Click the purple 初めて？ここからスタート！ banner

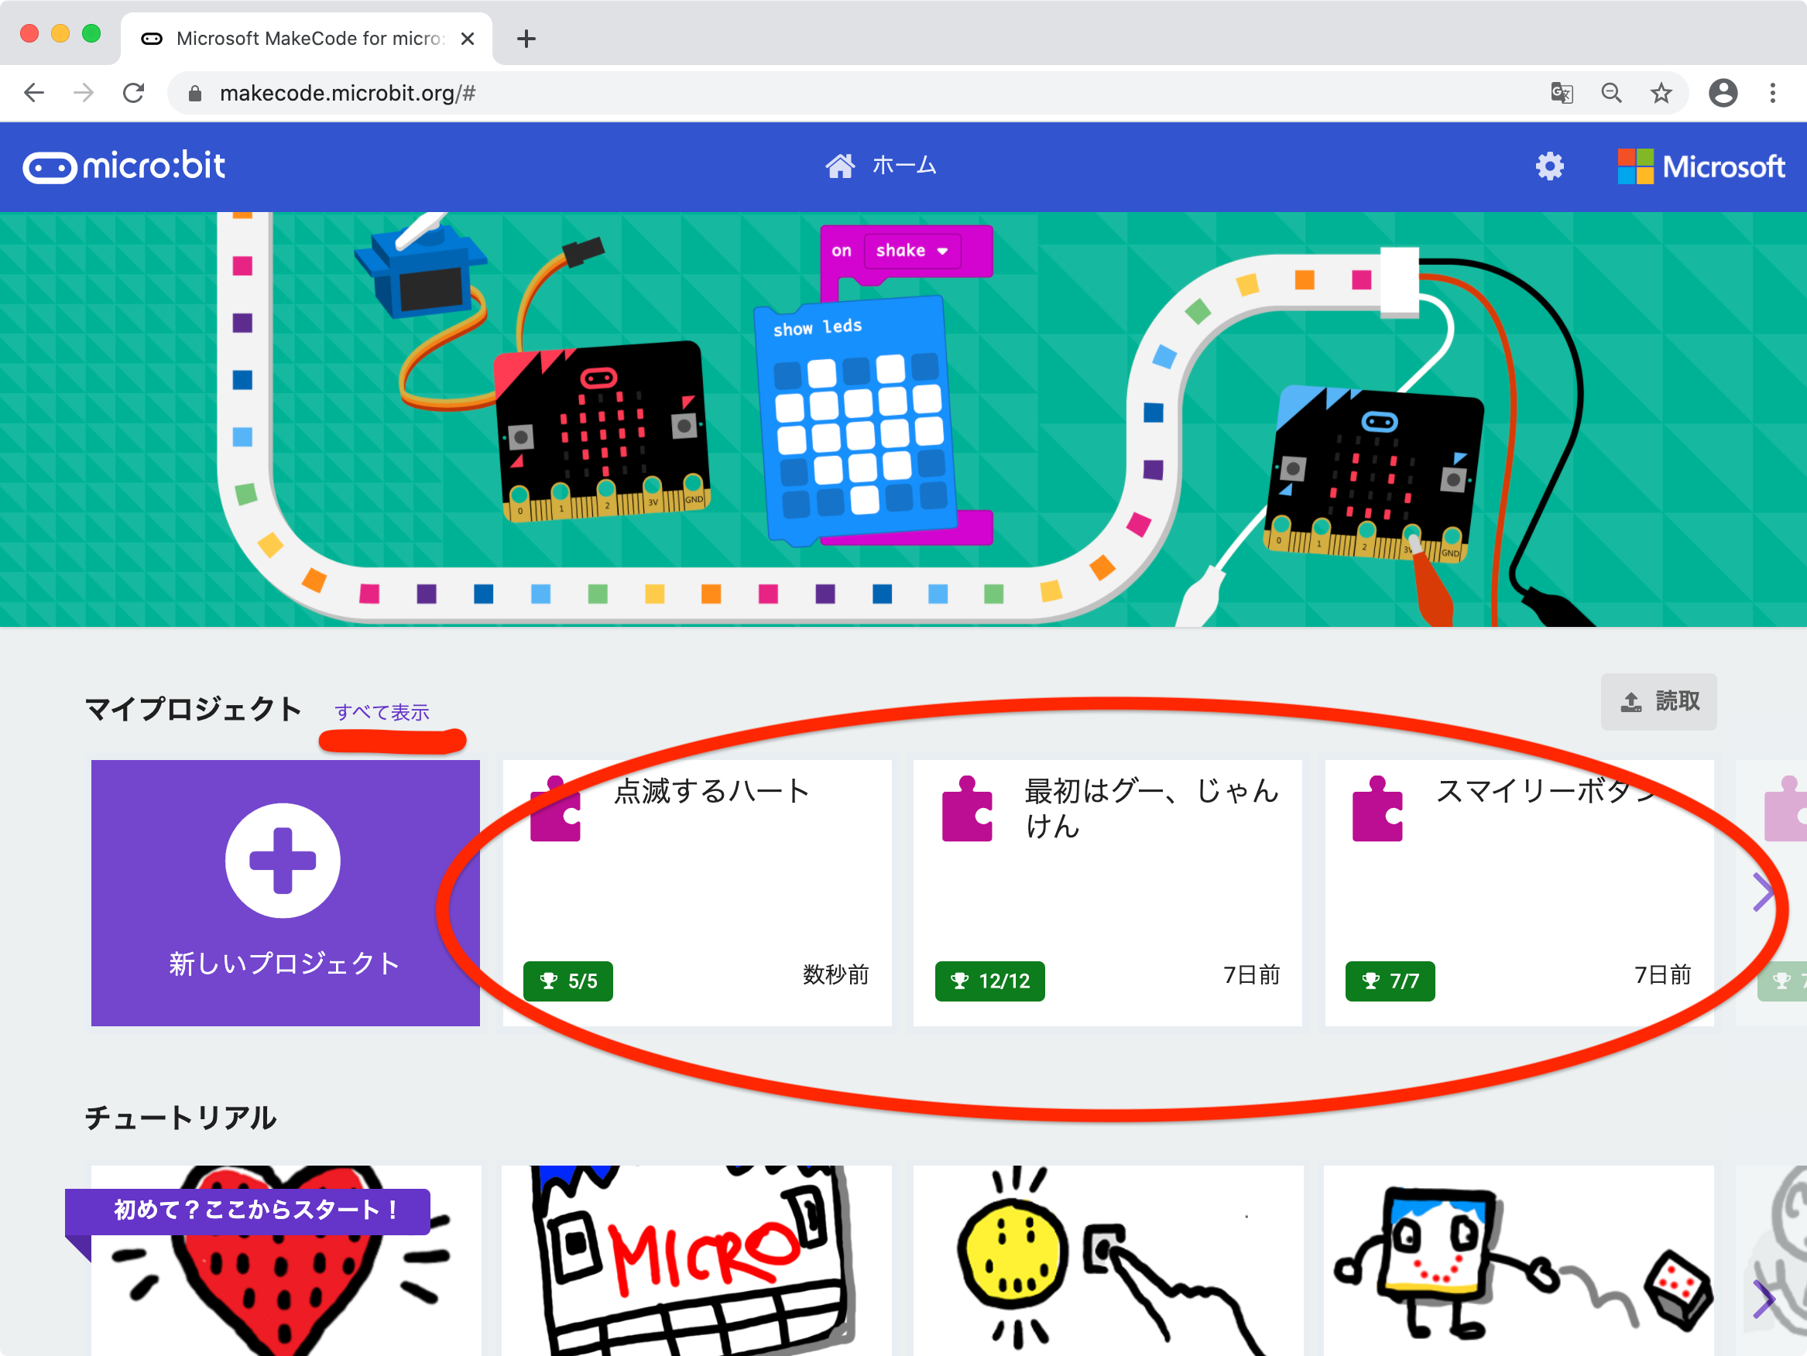pos(253,1212)
